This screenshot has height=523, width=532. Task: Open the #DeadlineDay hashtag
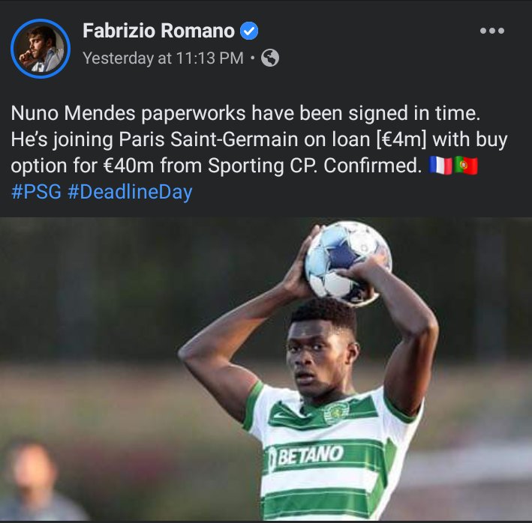coord(130,192)
